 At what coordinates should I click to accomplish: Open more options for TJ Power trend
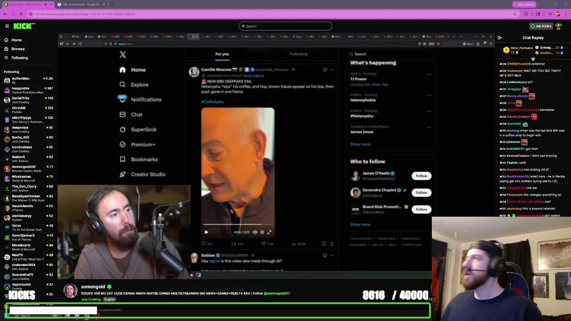429,74
